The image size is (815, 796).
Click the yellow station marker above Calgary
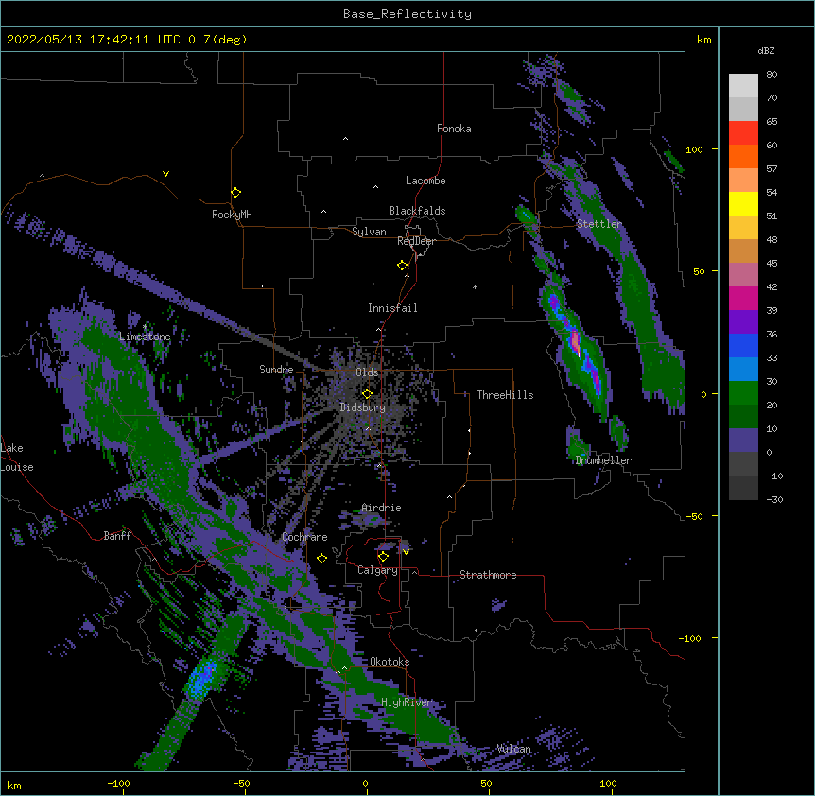click(383, 557)
